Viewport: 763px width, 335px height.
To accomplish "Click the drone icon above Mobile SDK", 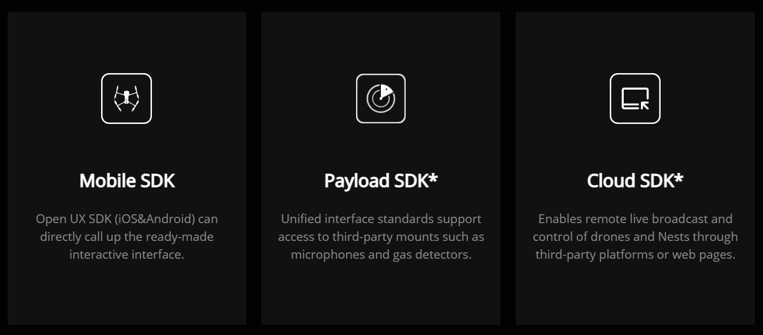I will pyautogui.click(x=127, y=99).
